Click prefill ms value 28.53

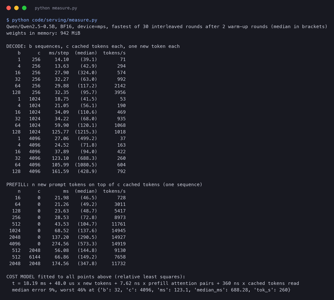point(62,217)
